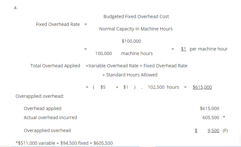Click the (F) favorable indicator
241x147 pixels.
point(225,130)
